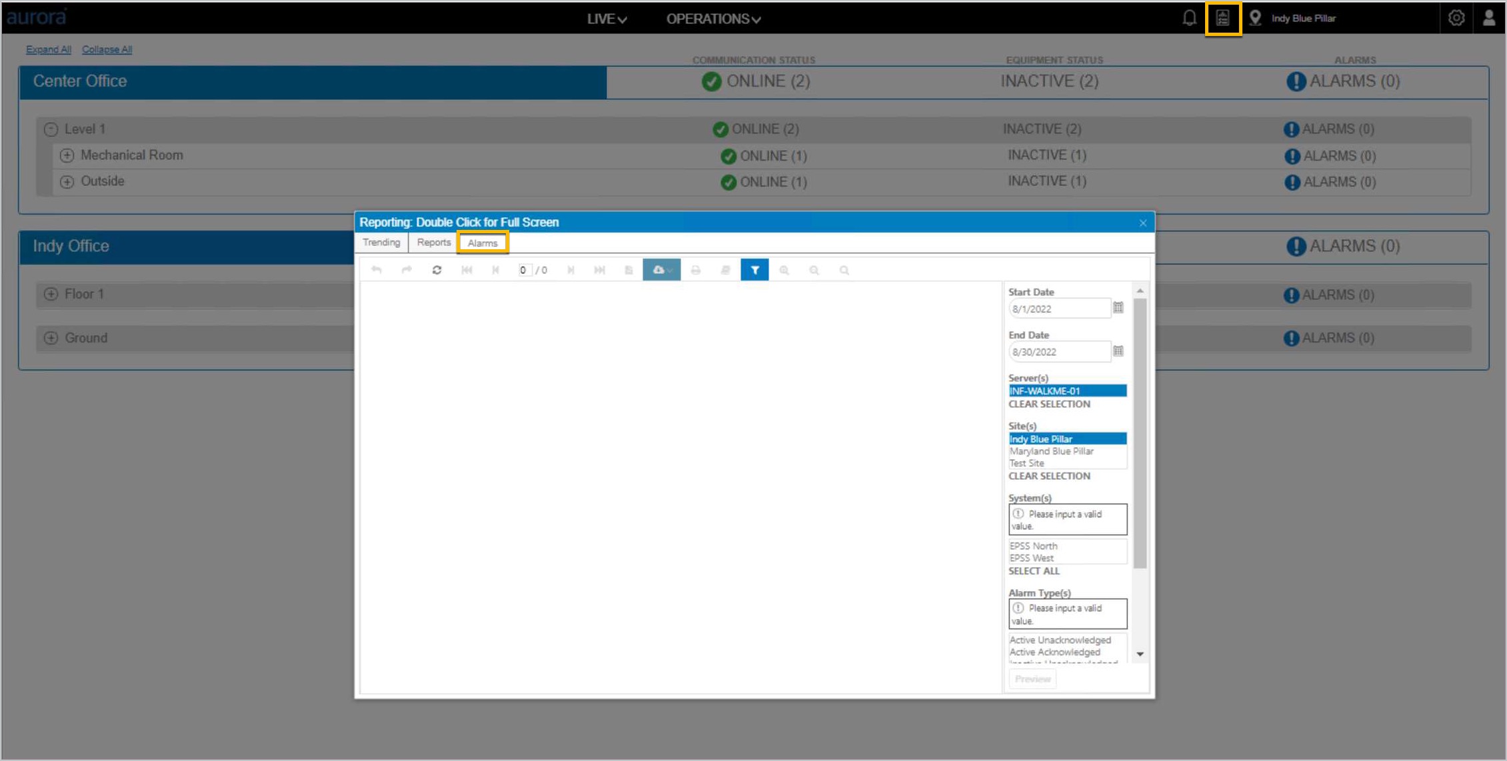Viewport: 1507px width, 761px height.
Task: Open the End Date calendar picker
Action: pyautogui.click(x=1118, y=351)
